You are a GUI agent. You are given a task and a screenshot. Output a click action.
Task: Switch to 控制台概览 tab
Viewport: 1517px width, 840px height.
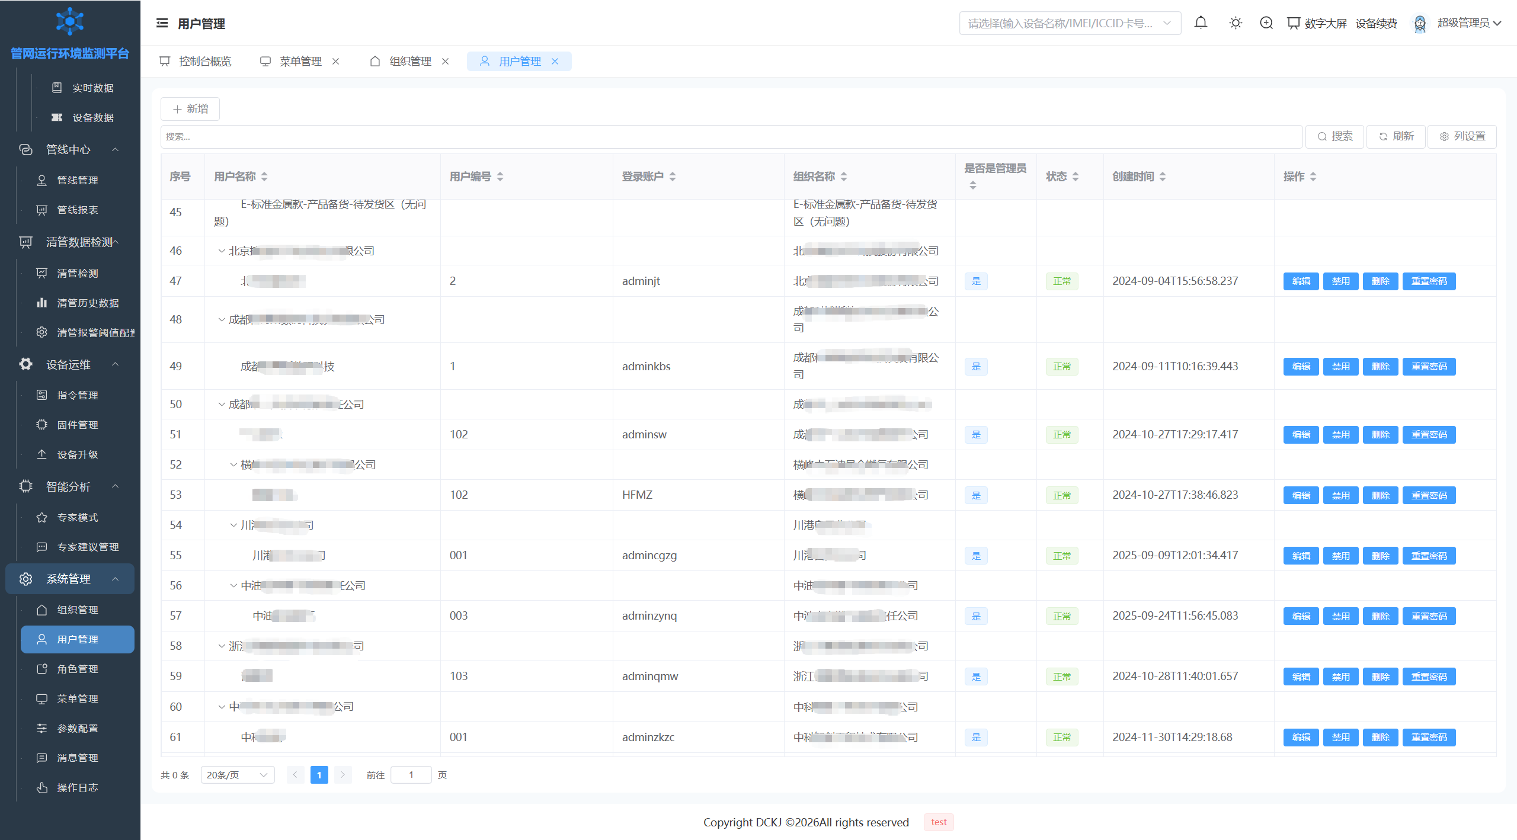coord(196,61)
